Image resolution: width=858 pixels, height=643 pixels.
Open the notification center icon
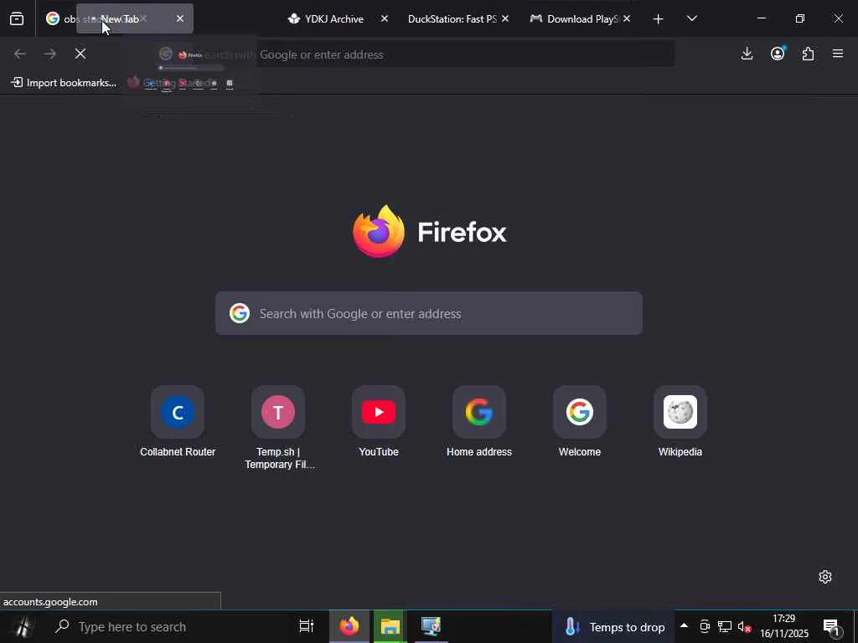click(831, 627)
